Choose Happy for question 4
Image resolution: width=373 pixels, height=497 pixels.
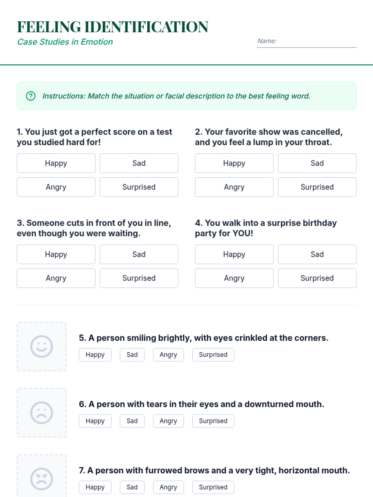pyautogui.click(x=234, y=254)
